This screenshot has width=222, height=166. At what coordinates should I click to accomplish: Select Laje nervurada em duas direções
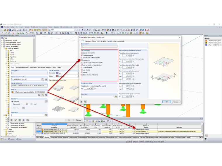[x=82, y=65]
